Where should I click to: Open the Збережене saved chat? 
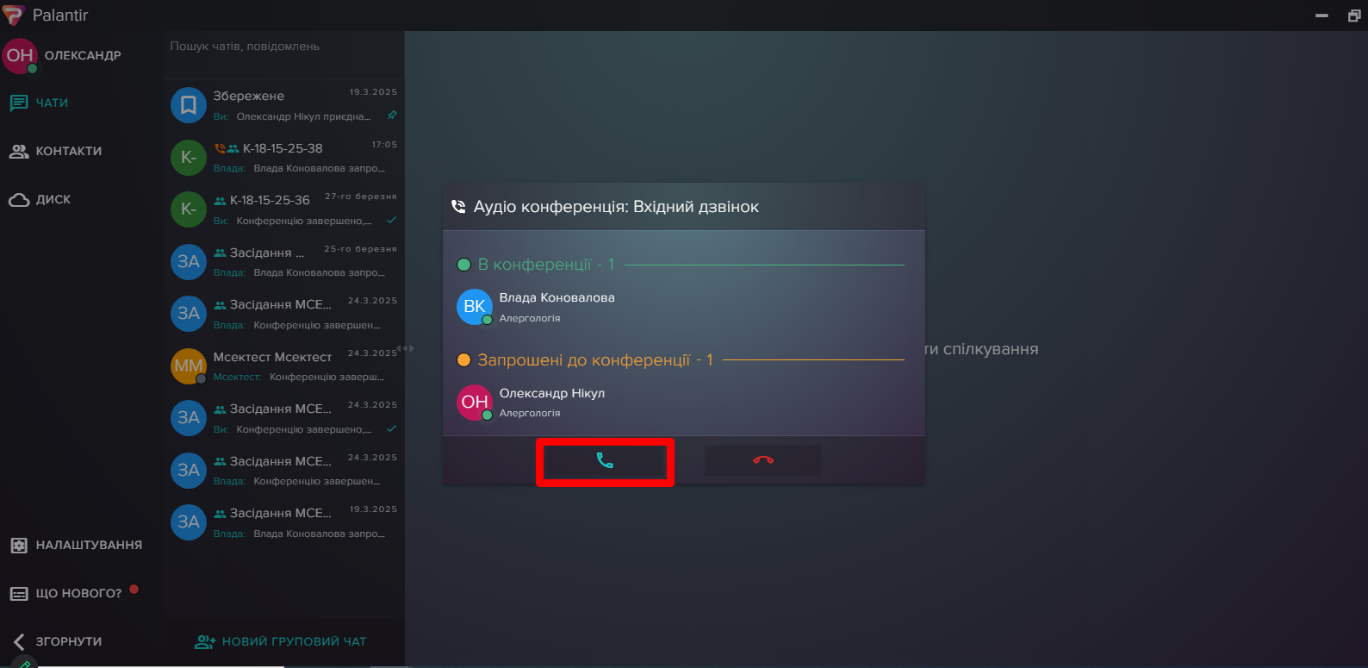coord(283,105)
